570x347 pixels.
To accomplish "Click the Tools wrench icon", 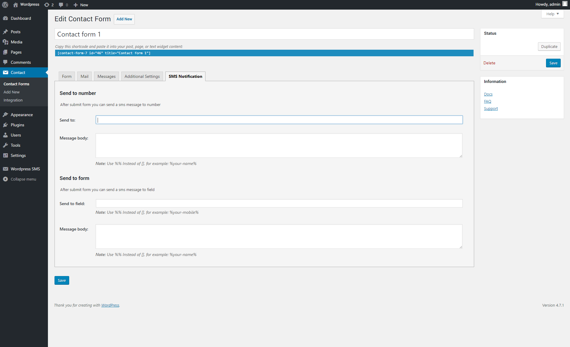I will coord(5,145).
